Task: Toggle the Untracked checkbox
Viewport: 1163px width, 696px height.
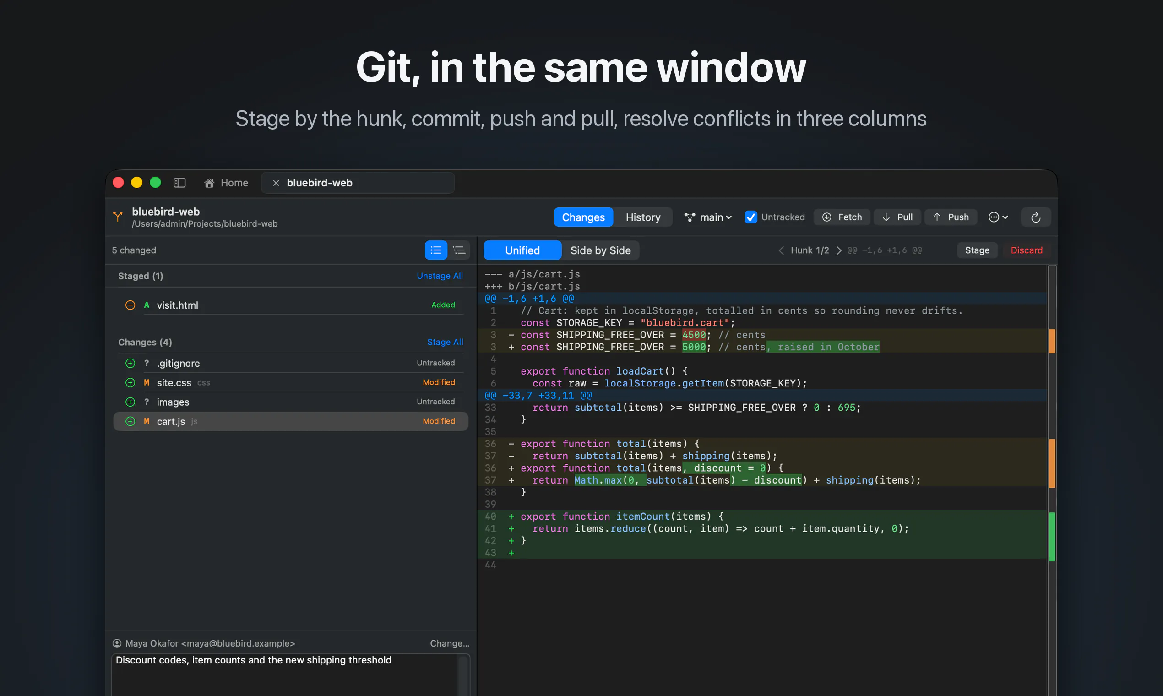Action: click(751, 217)
